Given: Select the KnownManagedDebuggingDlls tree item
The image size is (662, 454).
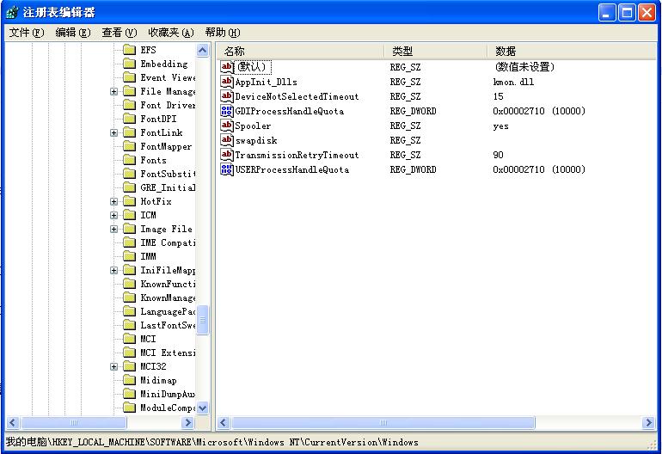Looking at the screenshot, I should point(168,298).
